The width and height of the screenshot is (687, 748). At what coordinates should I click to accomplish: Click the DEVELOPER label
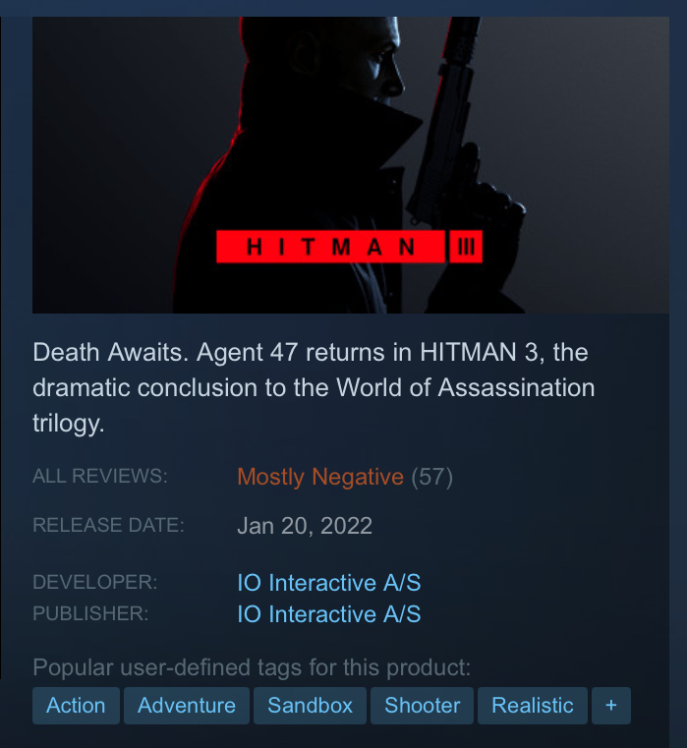pos(95,582)
